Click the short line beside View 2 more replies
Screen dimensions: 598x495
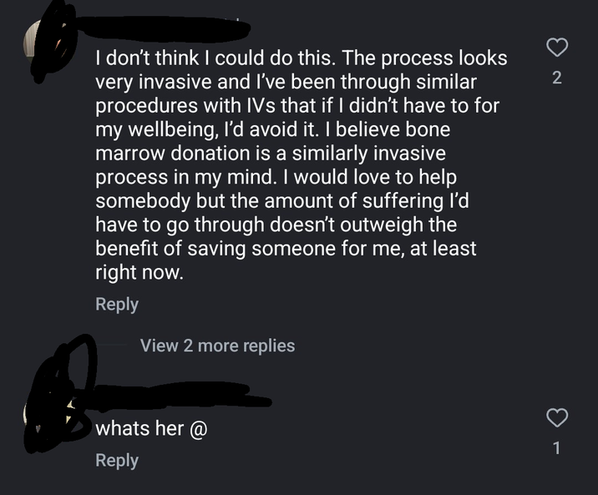click(x=111, y=345)
